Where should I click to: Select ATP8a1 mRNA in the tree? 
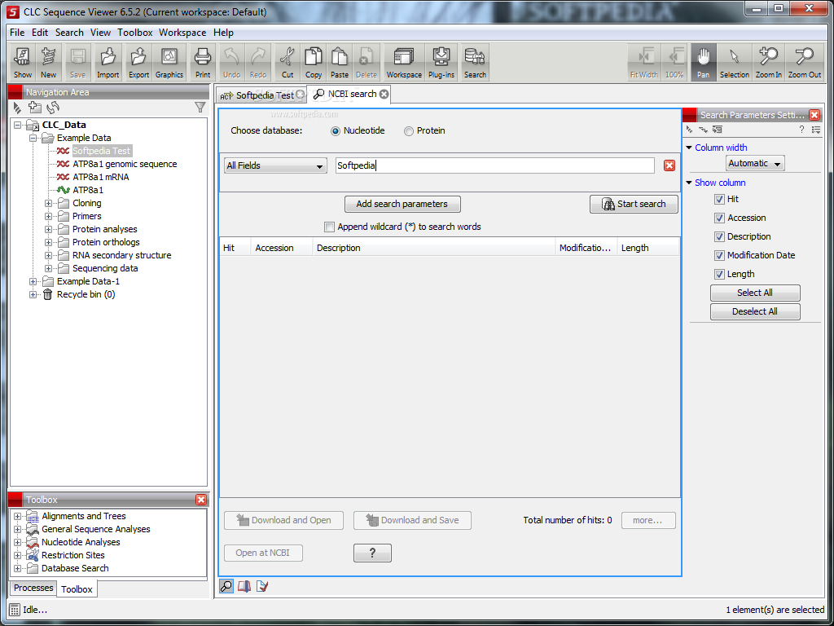coord(100,177)
